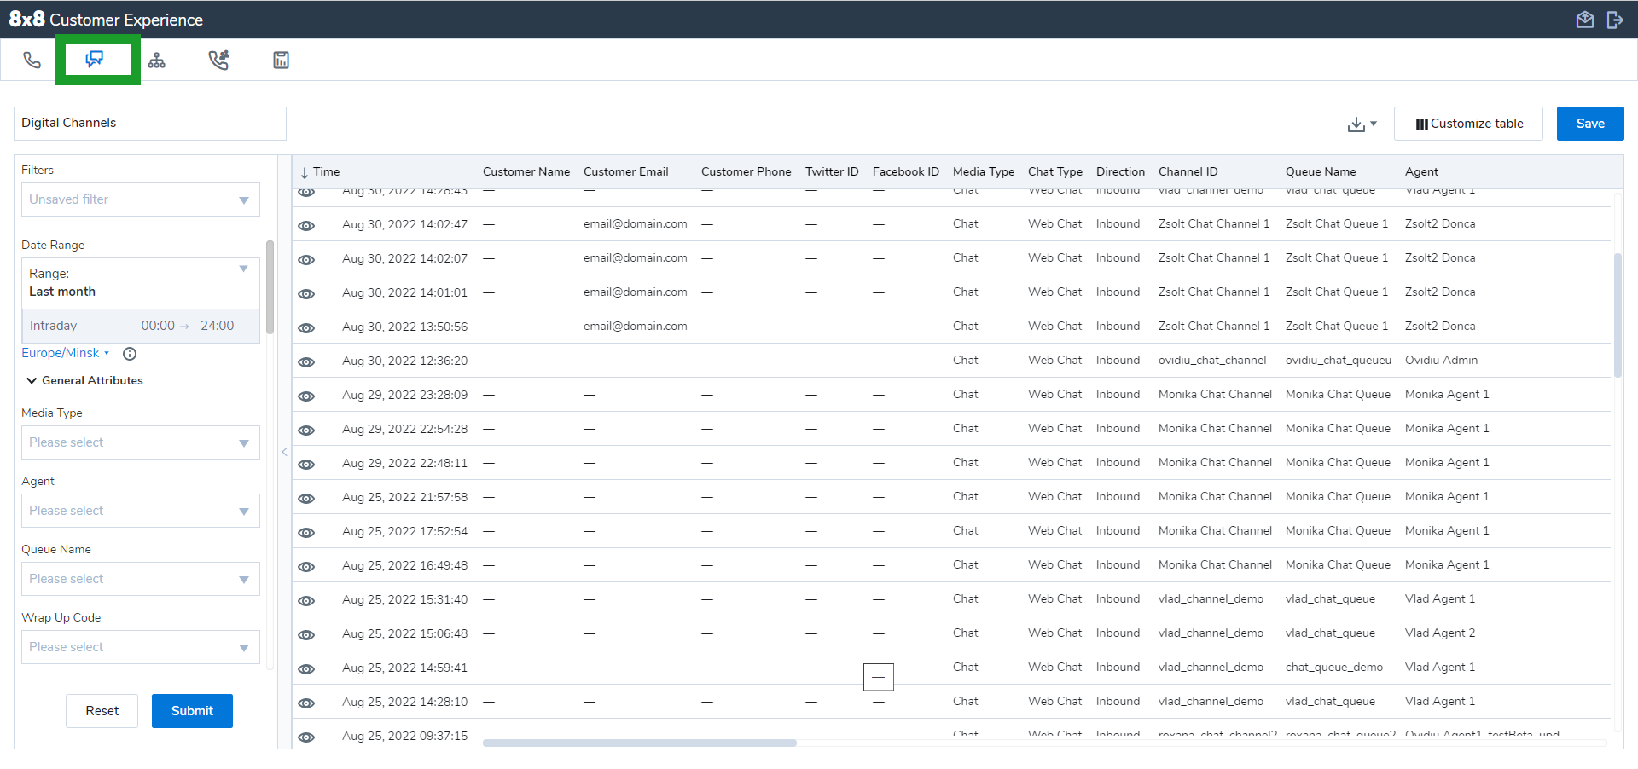
Task: Click the organization hierarchy icon
Action: pyautogui.click(x=157, y=60)
